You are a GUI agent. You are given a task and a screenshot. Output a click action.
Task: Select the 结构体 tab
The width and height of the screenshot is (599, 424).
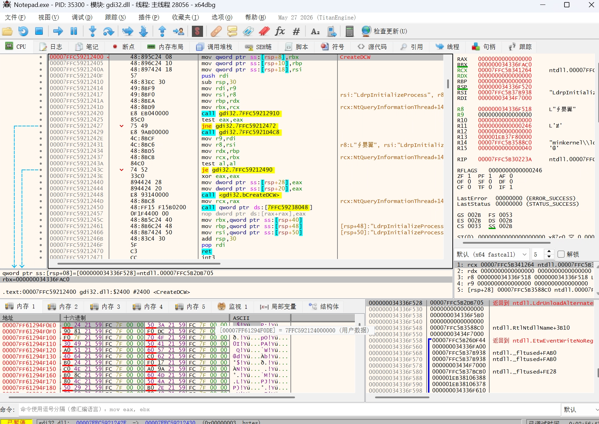[x=324, y=307]
